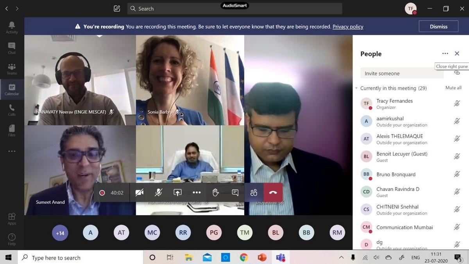Toggle mic for Alexis THELEMAQUE
The height and width of the screenshot is (264, 469).
tap(456, 139)
